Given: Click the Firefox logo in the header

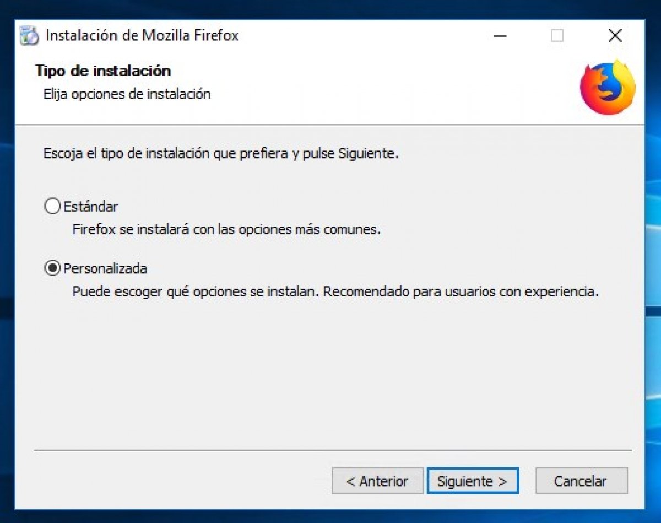Looking at the screenshot, I should pos(608,87).
